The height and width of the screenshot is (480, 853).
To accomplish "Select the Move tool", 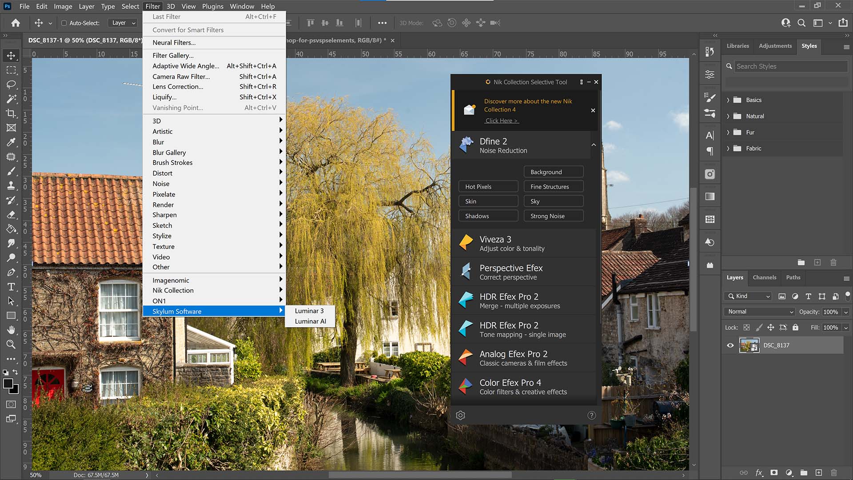I will click(x=11, y=56).
